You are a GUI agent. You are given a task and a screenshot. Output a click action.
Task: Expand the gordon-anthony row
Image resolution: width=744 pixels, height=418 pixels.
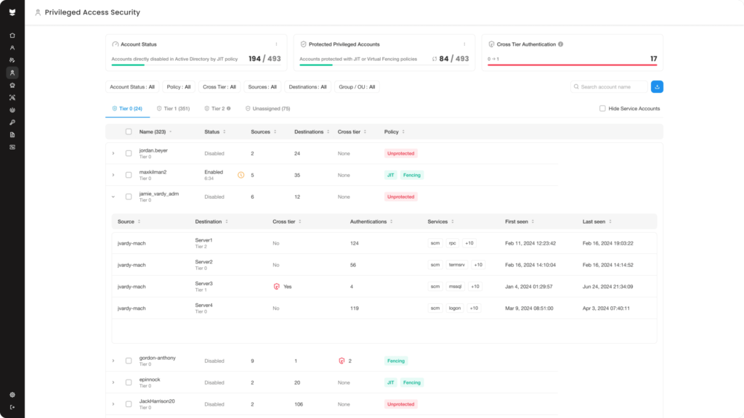tap(113, 361)
